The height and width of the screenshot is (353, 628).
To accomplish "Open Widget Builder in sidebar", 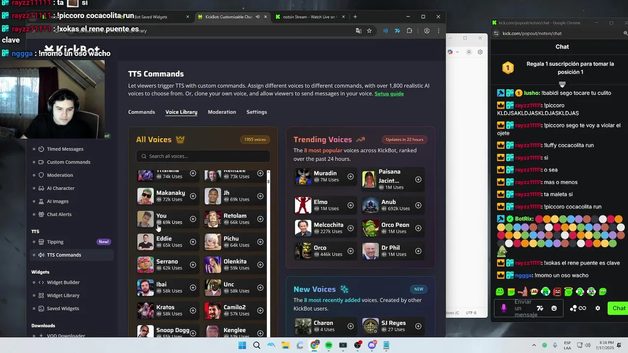I will click(63, 282).
